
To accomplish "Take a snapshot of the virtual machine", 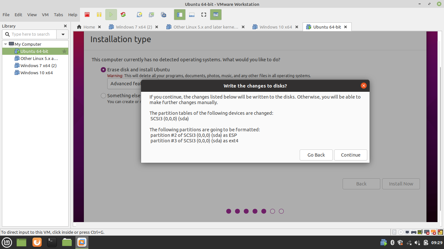I will click(x=139, y=15).
